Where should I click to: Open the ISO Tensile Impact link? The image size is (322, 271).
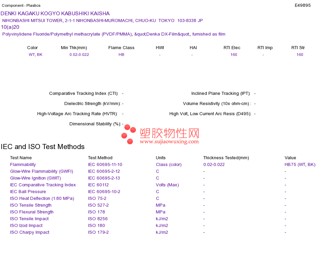(x=29, y=219)
